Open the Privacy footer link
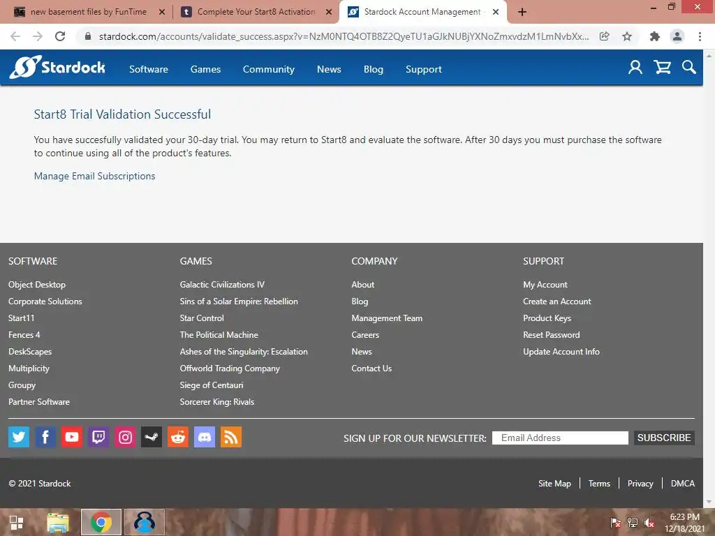The image size is (715, 536). click(x=640, y=484)
